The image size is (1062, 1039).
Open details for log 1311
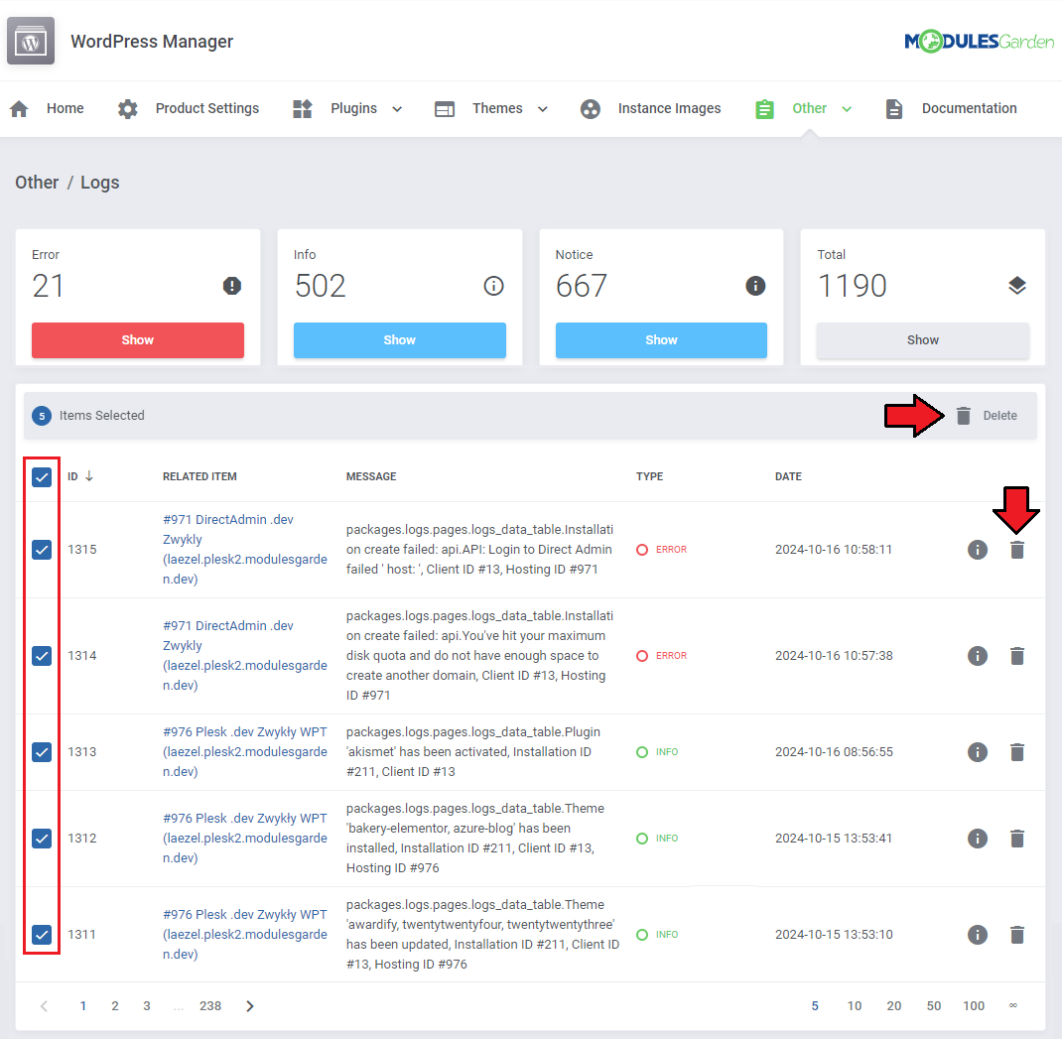[x=978, y=935]
